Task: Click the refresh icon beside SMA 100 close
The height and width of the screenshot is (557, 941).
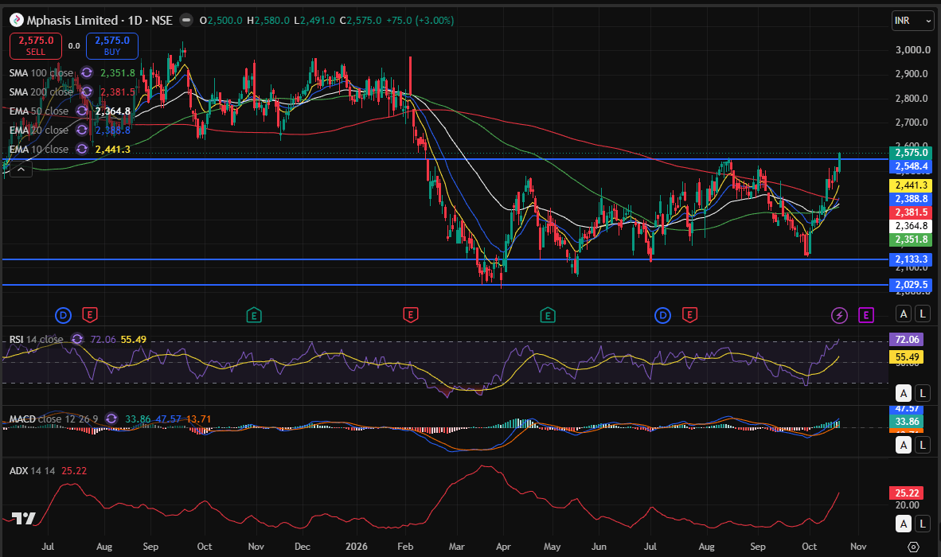Action: (87, 72)
